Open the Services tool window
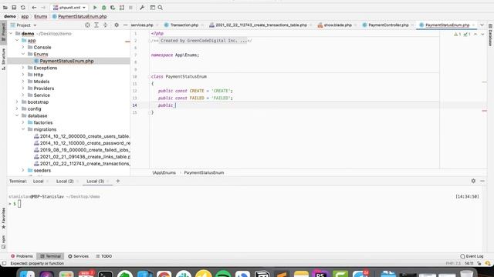 (x=79, y=256)
